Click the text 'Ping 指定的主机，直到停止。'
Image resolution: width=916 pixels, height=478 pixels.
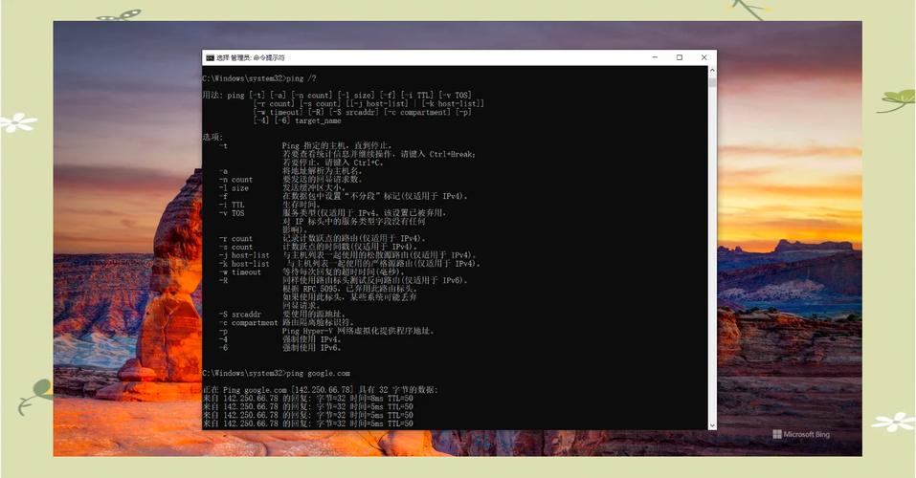click(x=338, y=145)
